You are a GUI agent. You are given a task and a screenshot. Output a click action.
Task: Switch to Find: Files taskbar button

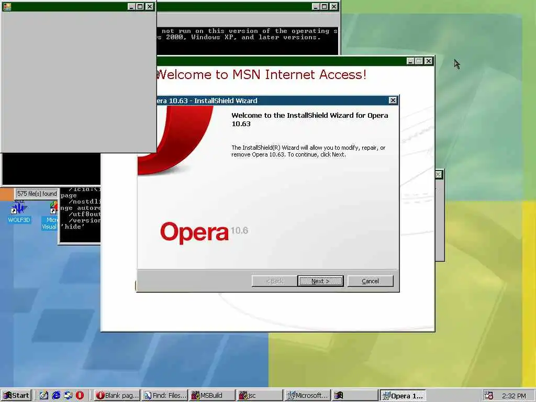coord(164,395)
